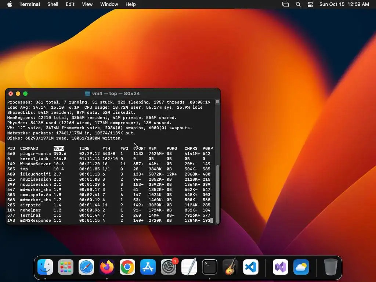The width and height of the screenshot is (376, 282).
Task: Click the COMMAND column header
Action: tap(29, 148)
